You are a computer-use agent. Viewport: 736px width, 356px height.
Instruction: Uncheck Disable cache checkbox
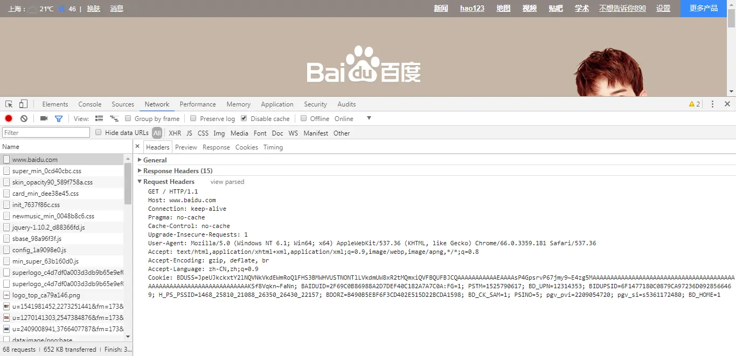tap(244, 118)
